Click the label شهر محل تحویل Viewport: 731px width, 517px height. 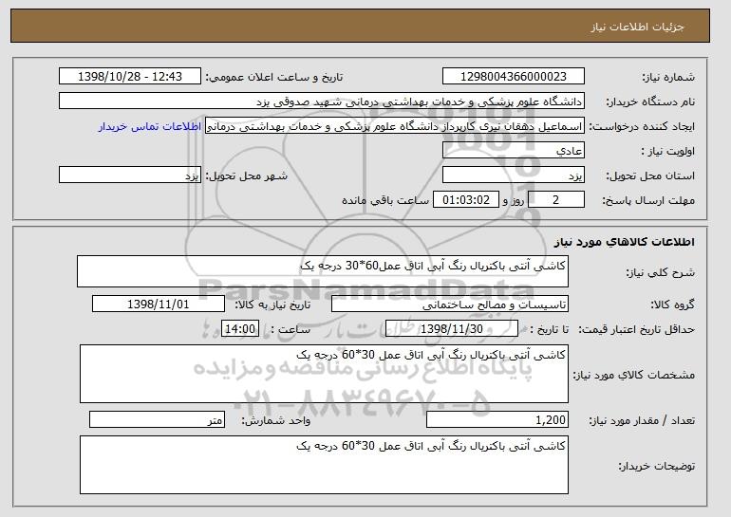point(247,176)
